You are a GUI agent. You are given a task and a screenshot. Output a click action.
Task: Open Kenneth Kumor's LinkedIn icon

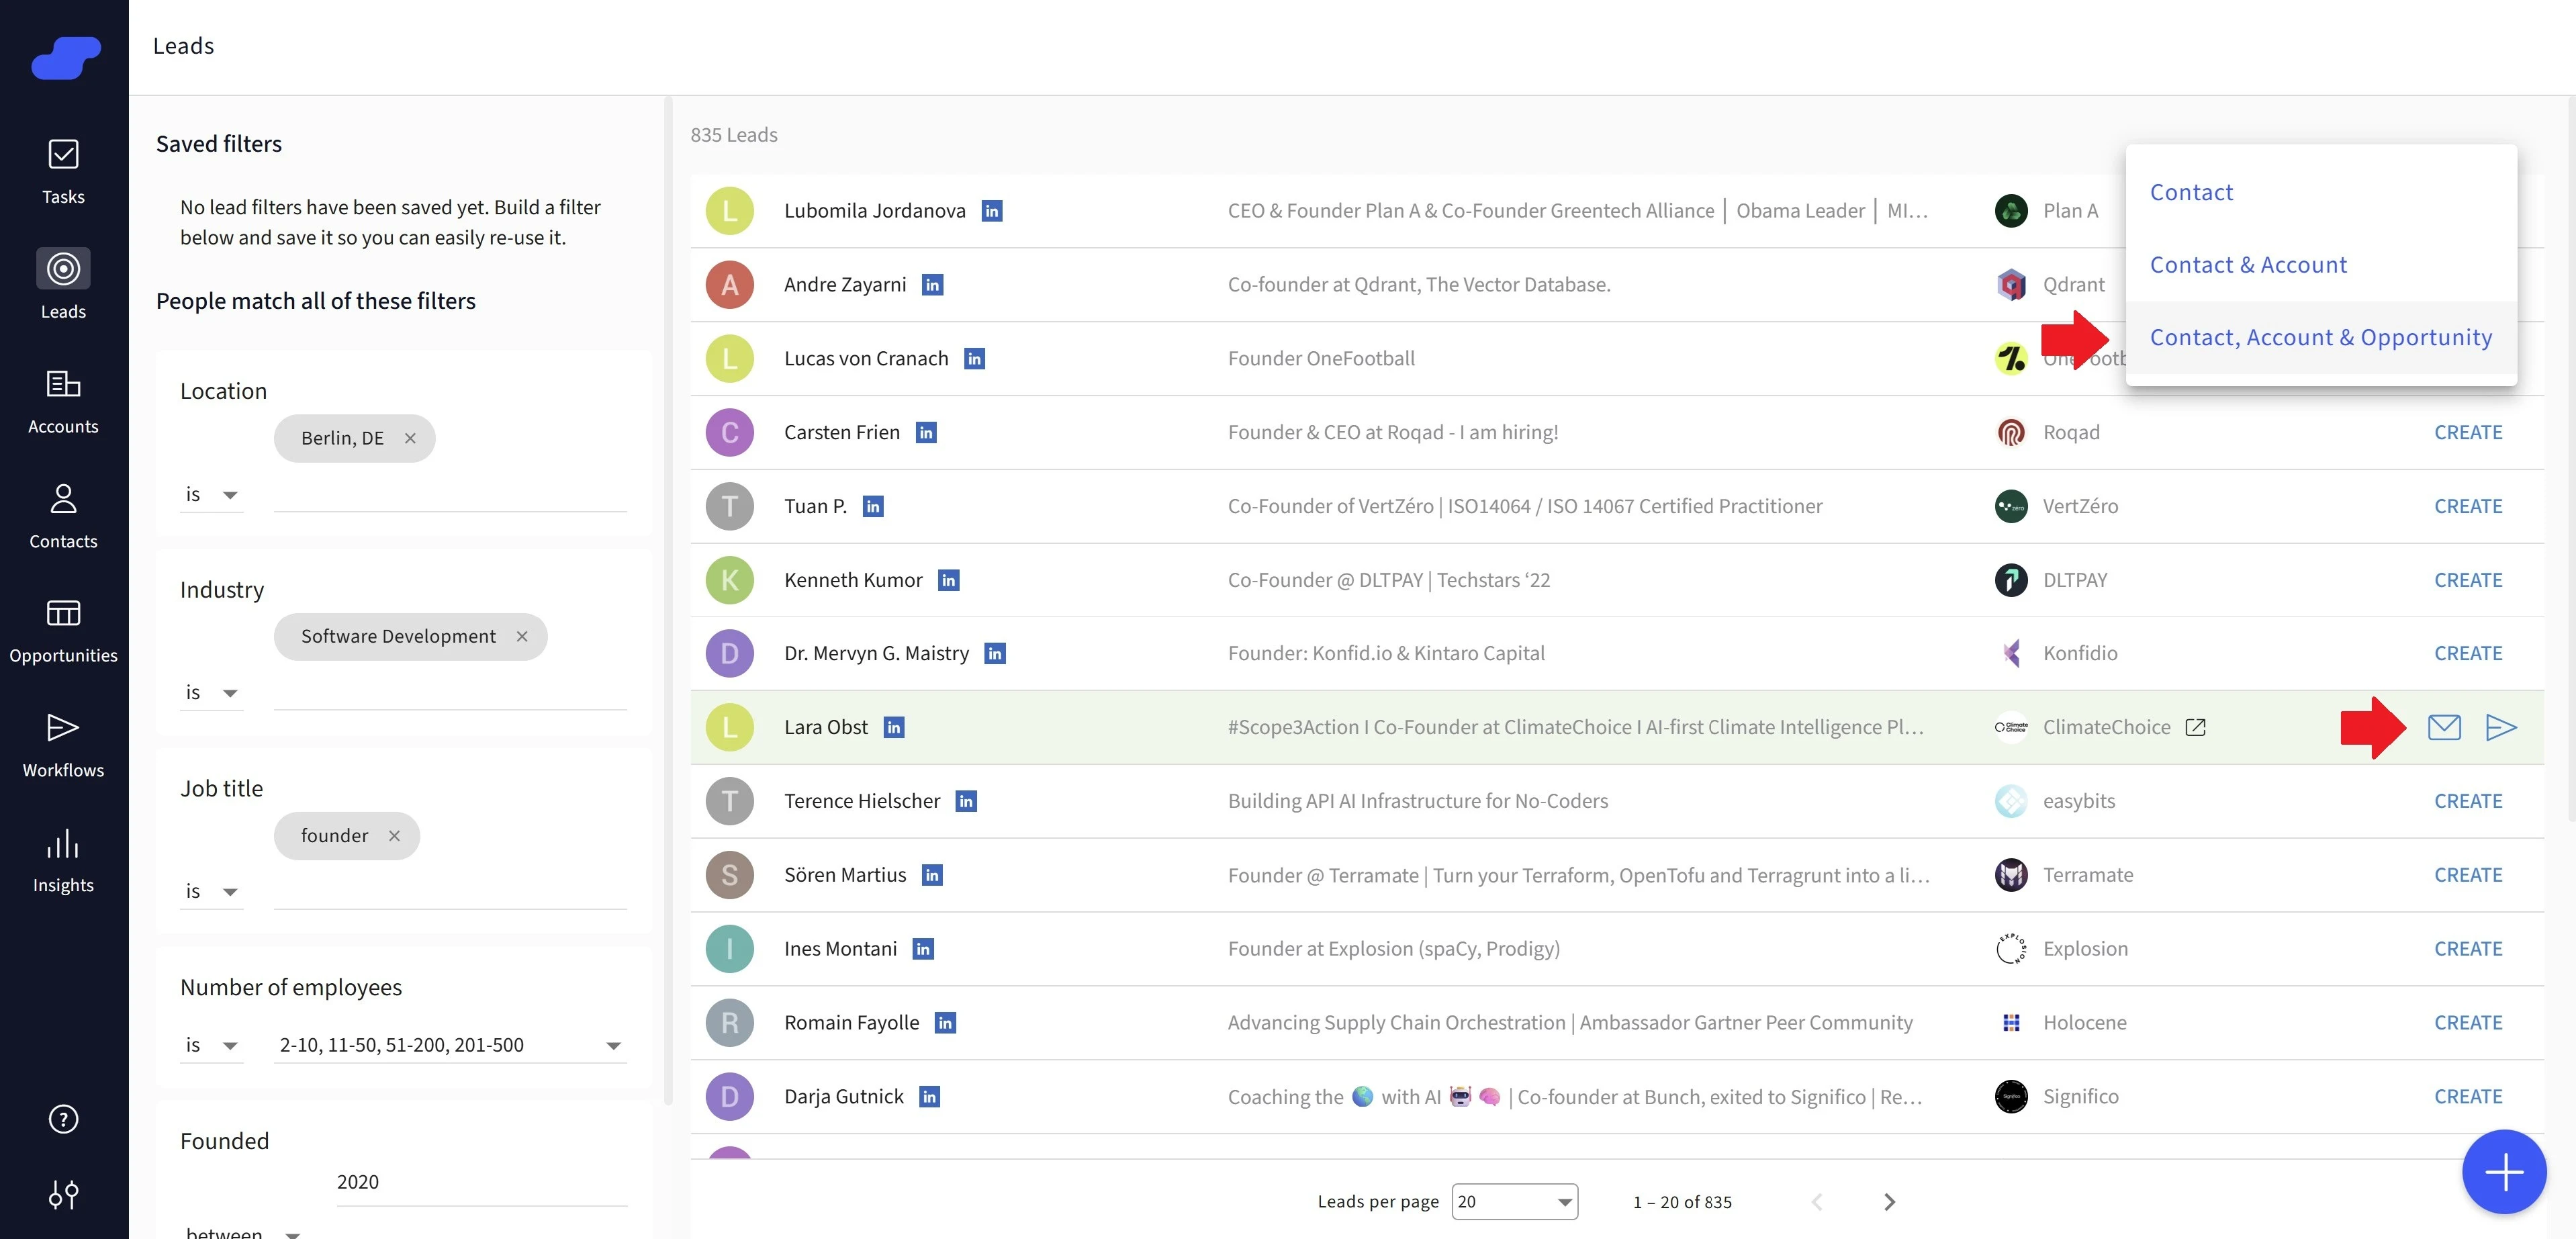948,580
